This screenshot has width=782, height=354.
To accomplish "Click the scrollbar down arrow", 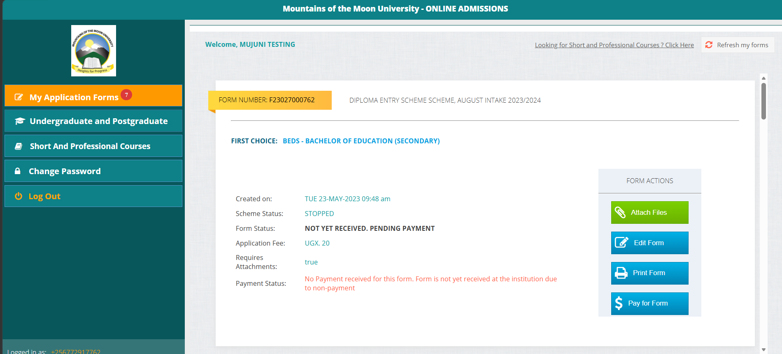I will [x=763, y=350].
